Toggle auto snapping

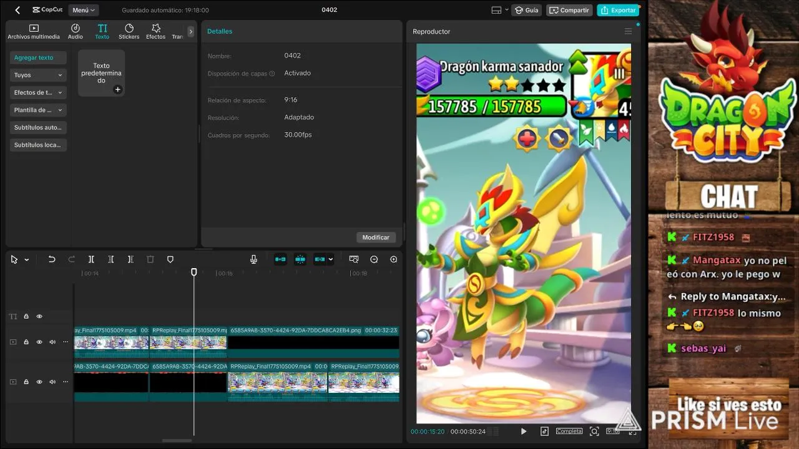pyautogui.click(x=300, y=259)
